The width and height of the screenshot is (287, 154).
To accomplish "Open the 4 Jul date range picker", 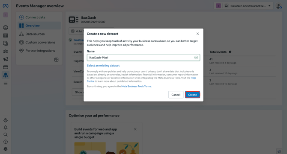I will click(x=77, y=31).
